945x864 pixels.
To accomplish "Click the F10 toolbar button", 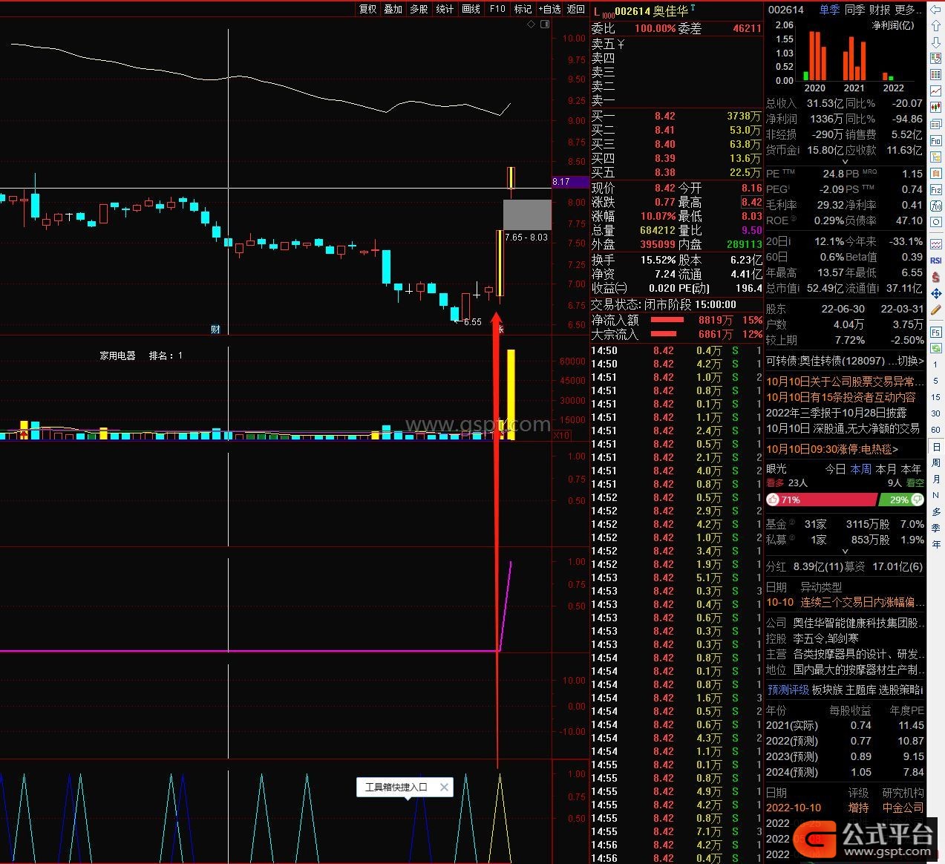I will pos(497,9).
